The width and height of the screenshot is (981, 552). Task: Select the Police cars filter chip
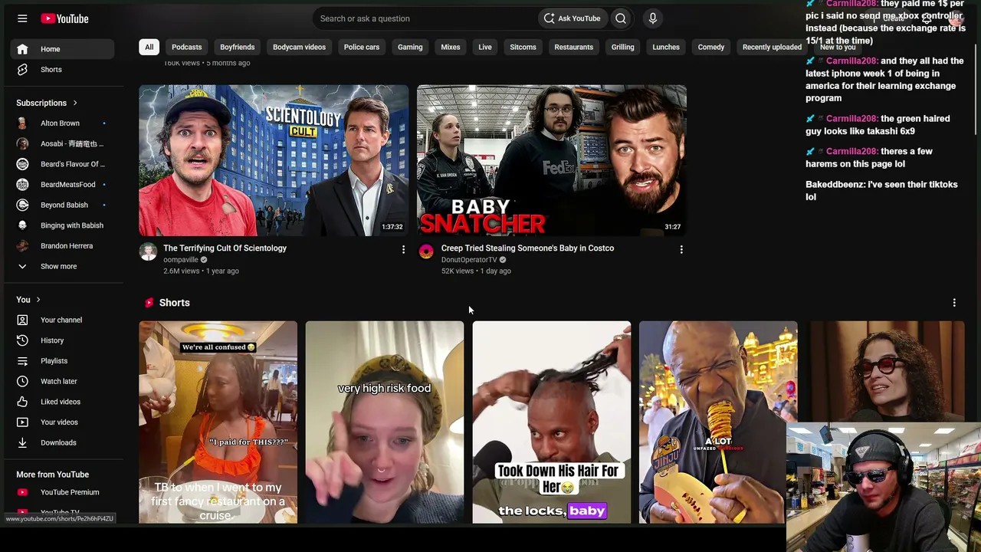(x=362, y=48)
